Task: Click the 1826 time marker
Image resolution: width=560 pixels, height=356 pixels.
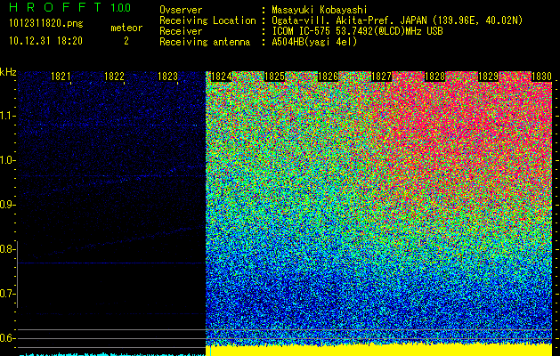Action: [328, 77]
